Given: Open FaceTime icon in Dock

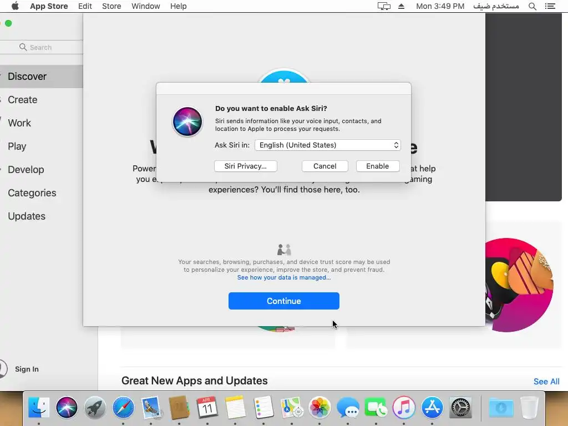Looking at the screenshot, I should tap(376, 408).
